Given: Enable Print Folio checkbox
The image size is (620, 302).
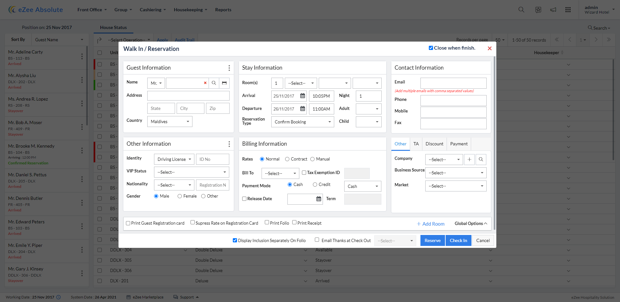Looking at the screenshot, I should click(x=267, y=222).
